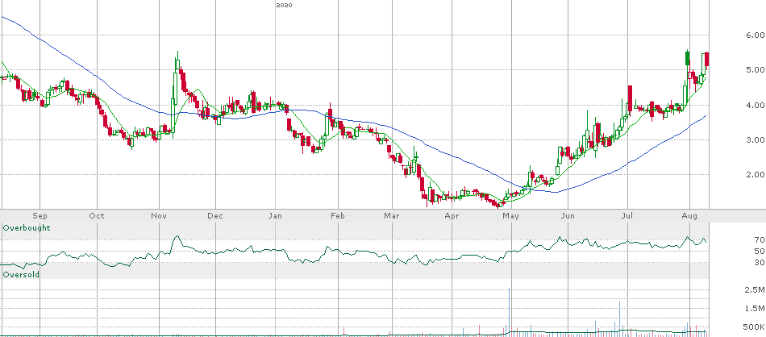Click the May month label on the time axis
The height and width of the screenshot is (337, 766).
pyautogui.click(x=510, y=215)
